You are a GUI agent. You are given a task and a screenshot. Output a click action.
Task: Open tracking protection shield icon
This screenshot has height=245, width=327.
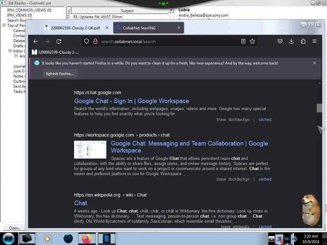(x=87, y=41)
